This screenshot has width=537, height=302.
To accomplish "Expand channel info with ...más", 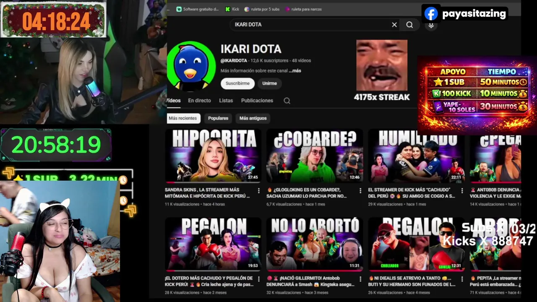I will tap(295, 71).
